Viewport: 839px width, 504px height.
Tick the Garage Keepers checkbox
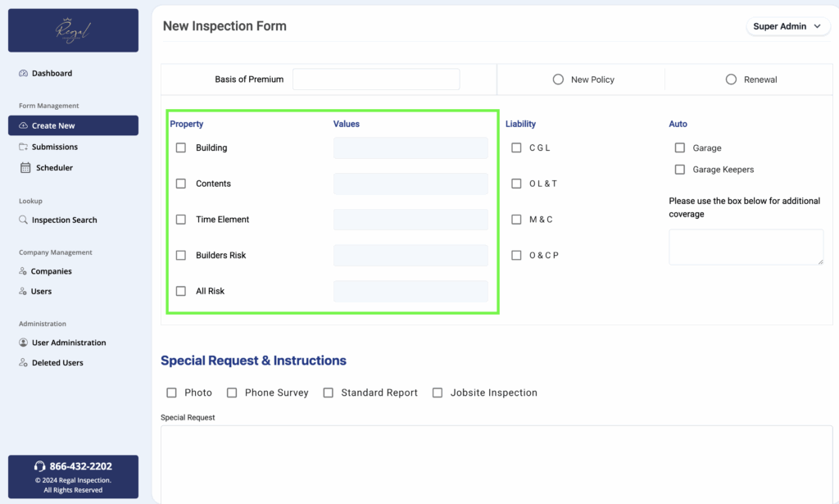[x=679, y=170]
